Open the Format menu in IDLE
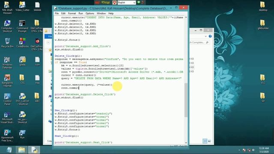 coord(72,13)
